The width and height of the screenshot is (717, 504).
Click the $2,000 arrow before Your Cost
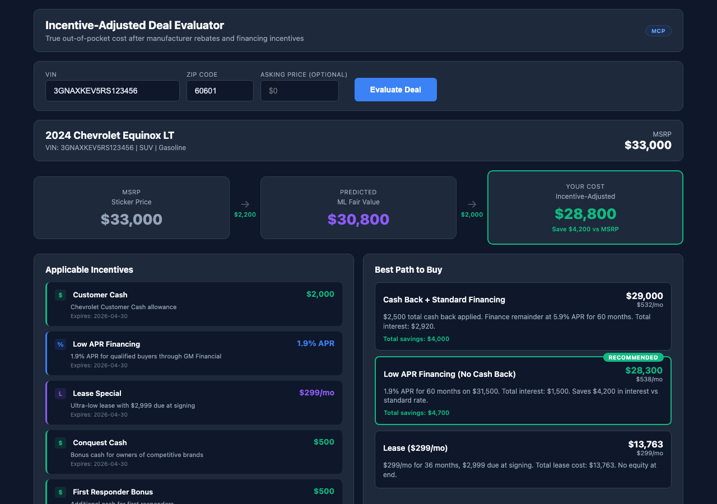pos(472,208)
